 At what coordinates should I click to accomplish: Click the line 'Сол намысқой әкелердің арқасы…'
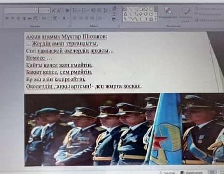pyautogui.click(x=70, y=51)
